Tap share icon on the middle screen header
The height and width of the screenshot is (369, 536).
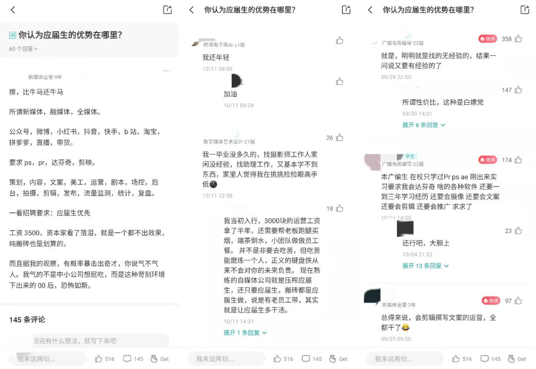pos(346,9)
